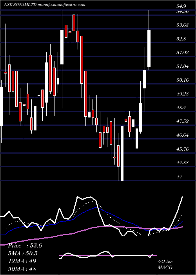Click the 45.76 price axis label
196x275 pixels.
(183, 149)
